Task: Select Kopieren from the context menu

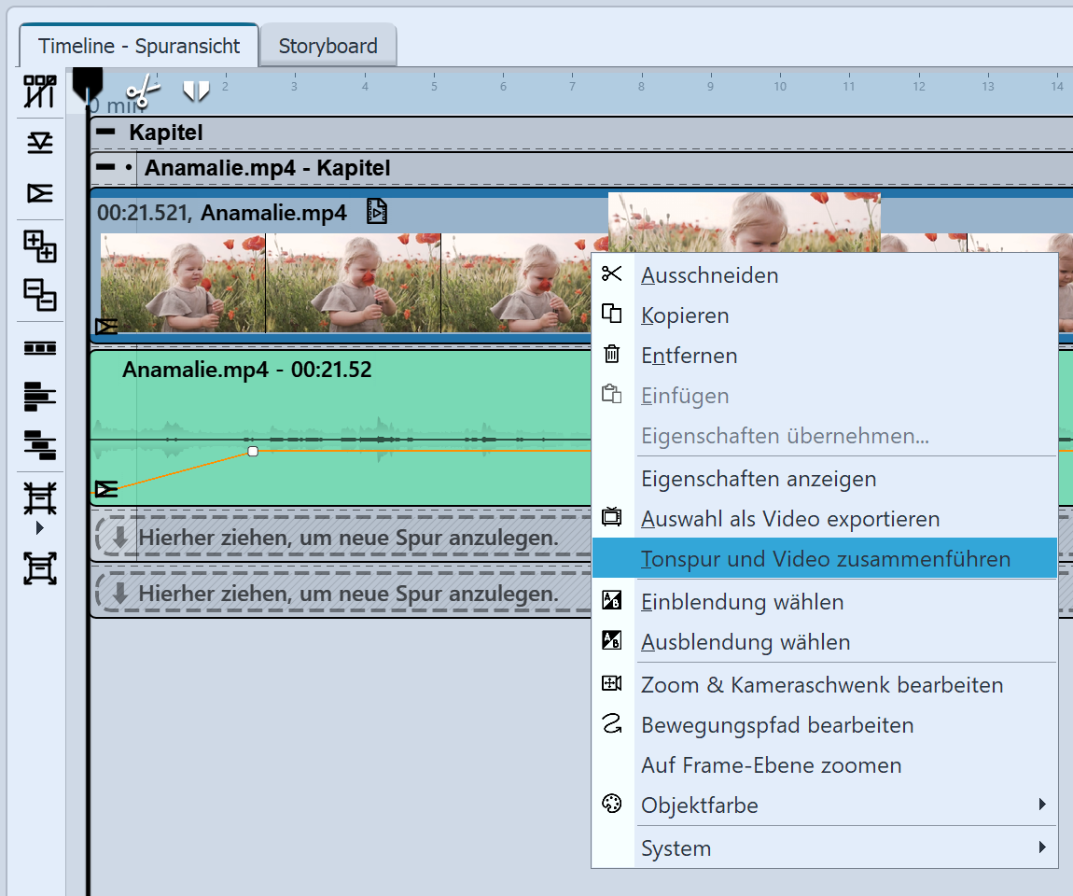Action: point(685,315)
